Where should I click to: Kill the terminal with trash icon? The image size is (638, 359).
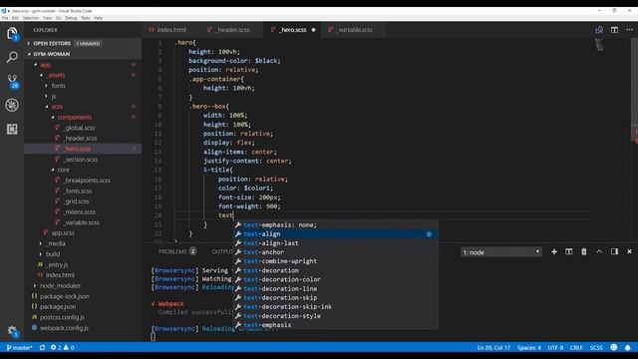coord(584,252)
